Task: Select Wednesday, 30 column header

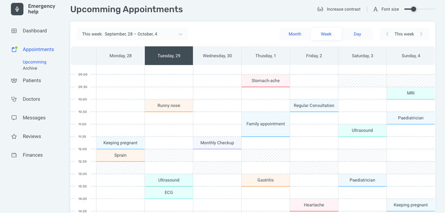Action: [x=217, y=56]
